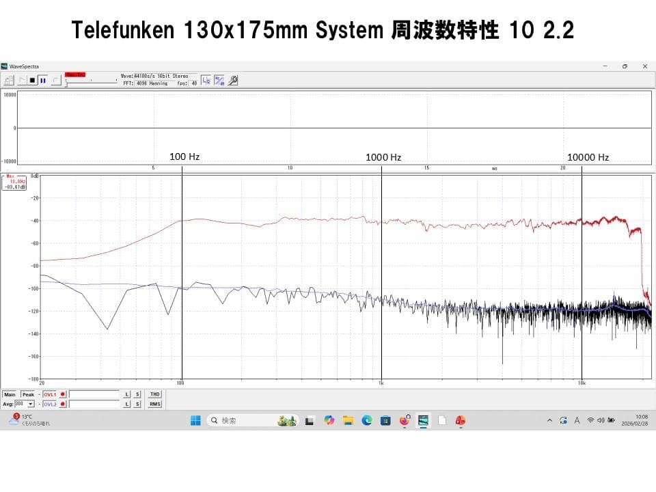Click the S save button in OVL1 row
656x492 pixels.
point(137,394)
